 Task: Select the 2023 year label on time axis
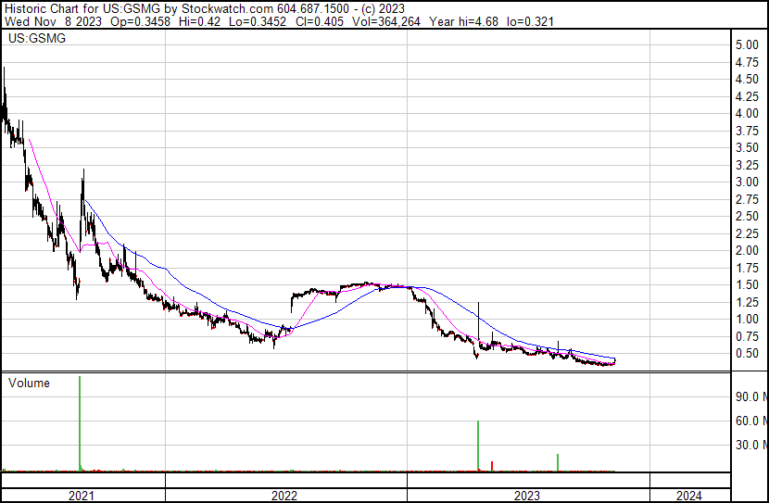[x=526, y=496]
